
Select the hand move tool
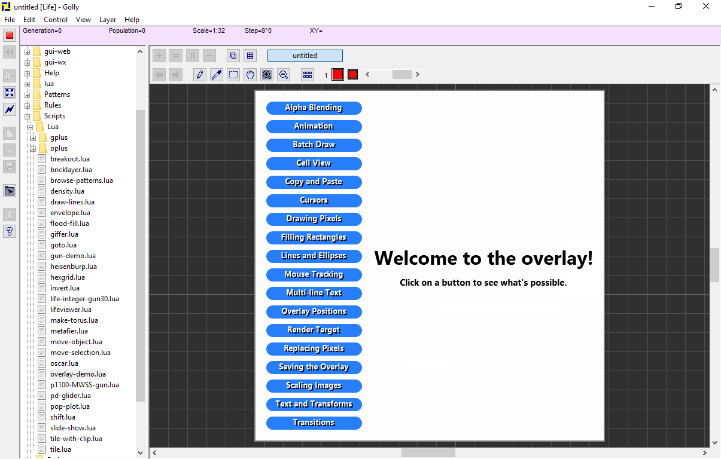pyautogui.click(x=250, y=75)
